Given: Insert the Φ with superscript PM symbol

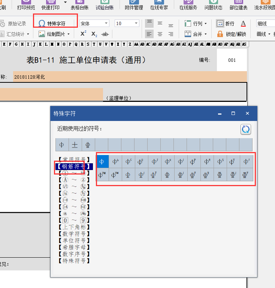Looking at the screenshot, I should click(x=103, y=175).
